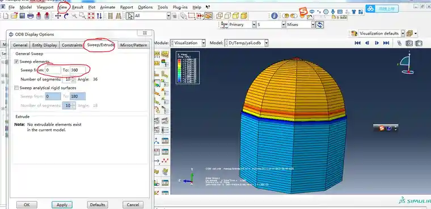Enable Sweep analytical rigid surfaces
The image size is (431, 209).
pos(16,88)
